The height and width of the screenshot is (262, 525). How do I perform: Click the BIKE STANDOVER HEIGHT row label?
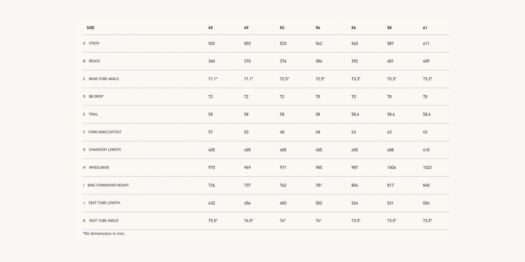(x=108, y=185)
